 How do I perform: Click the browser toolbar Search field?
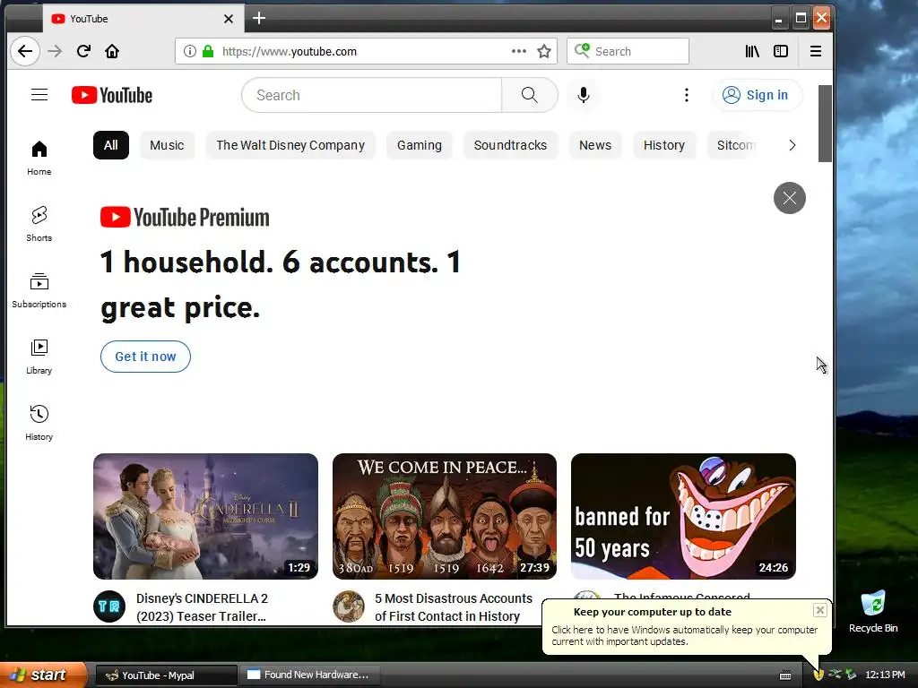(x=628, y=51)
